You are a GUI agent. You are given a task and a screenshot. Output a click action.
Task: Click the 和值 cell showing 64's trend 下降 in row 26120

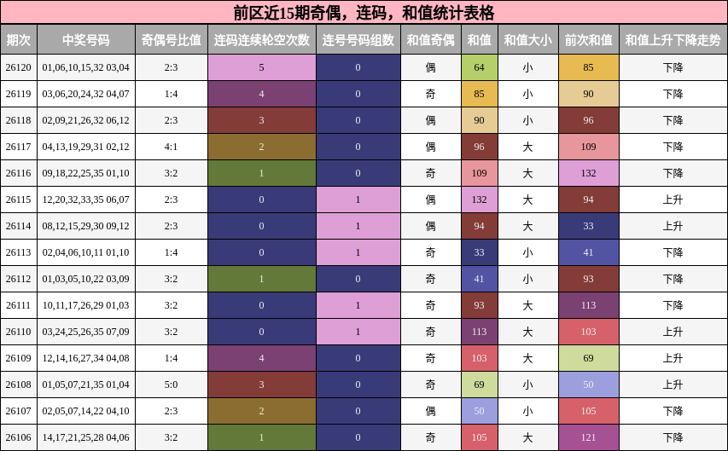tap(673, 67)
